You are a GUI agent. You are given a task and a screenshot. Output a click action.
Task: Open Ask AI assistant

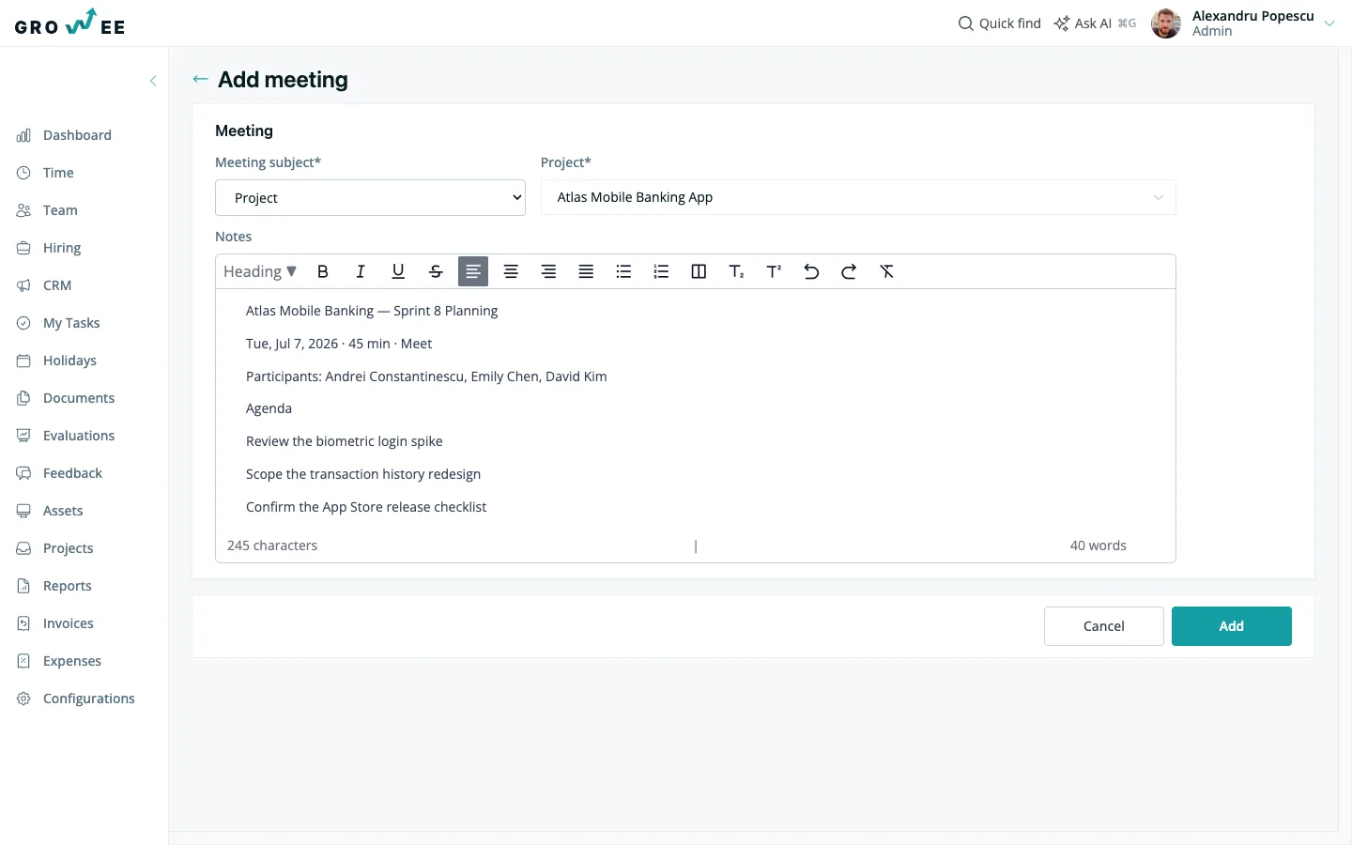[1095, 23]
